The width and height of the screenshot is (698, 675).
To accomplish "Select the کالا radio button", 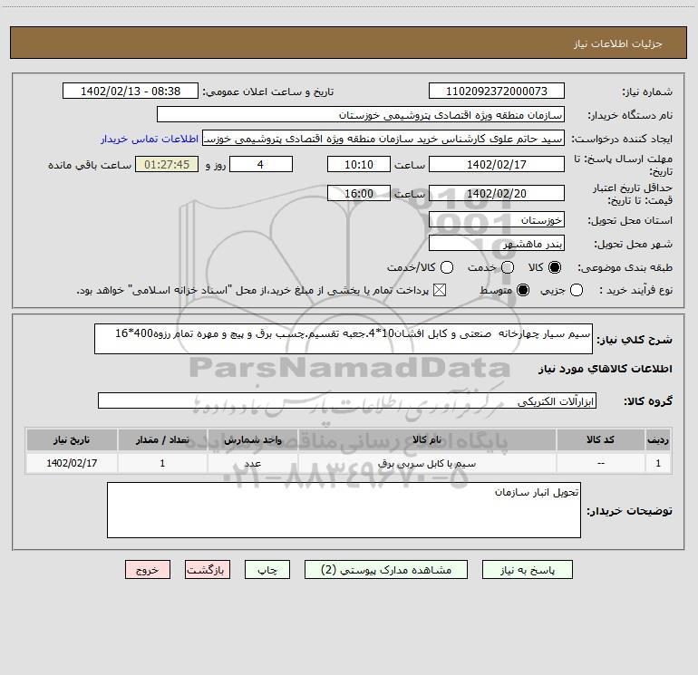I will click(x=555, y=267).
